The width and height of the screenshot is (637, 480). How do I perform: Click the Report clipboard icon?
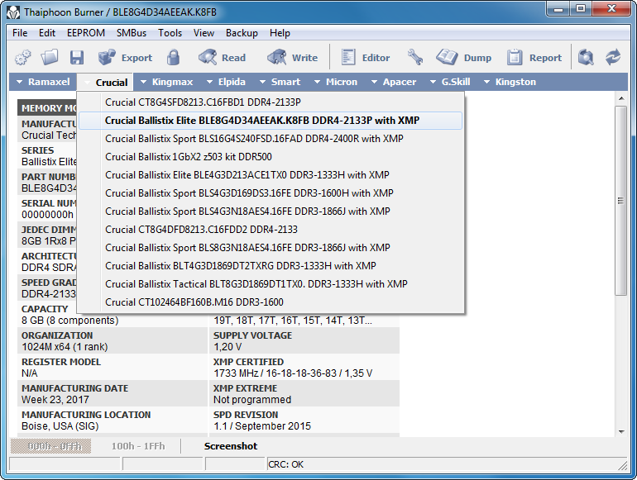(515, 57)
